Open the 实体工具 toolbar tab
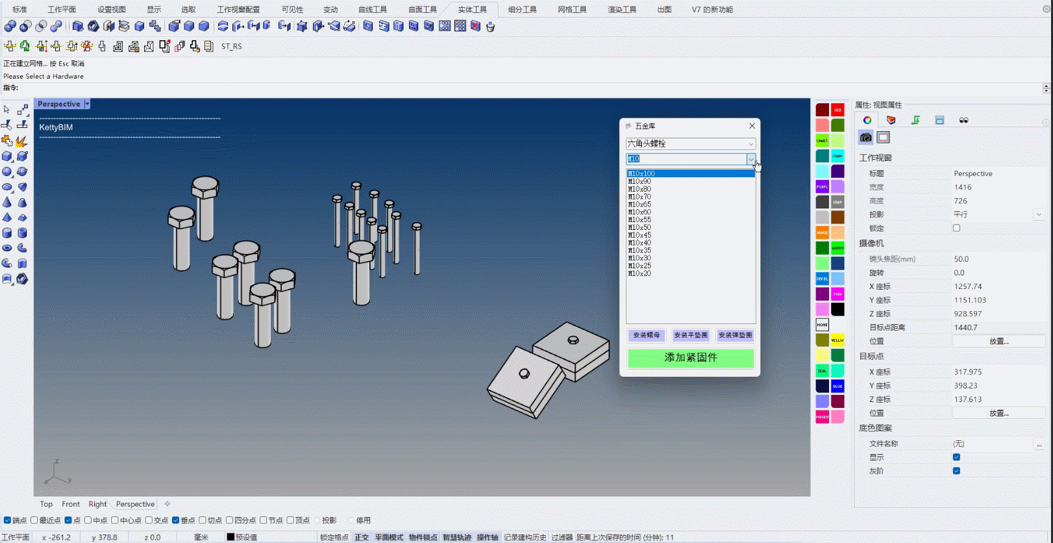 [x=472, y=10]
